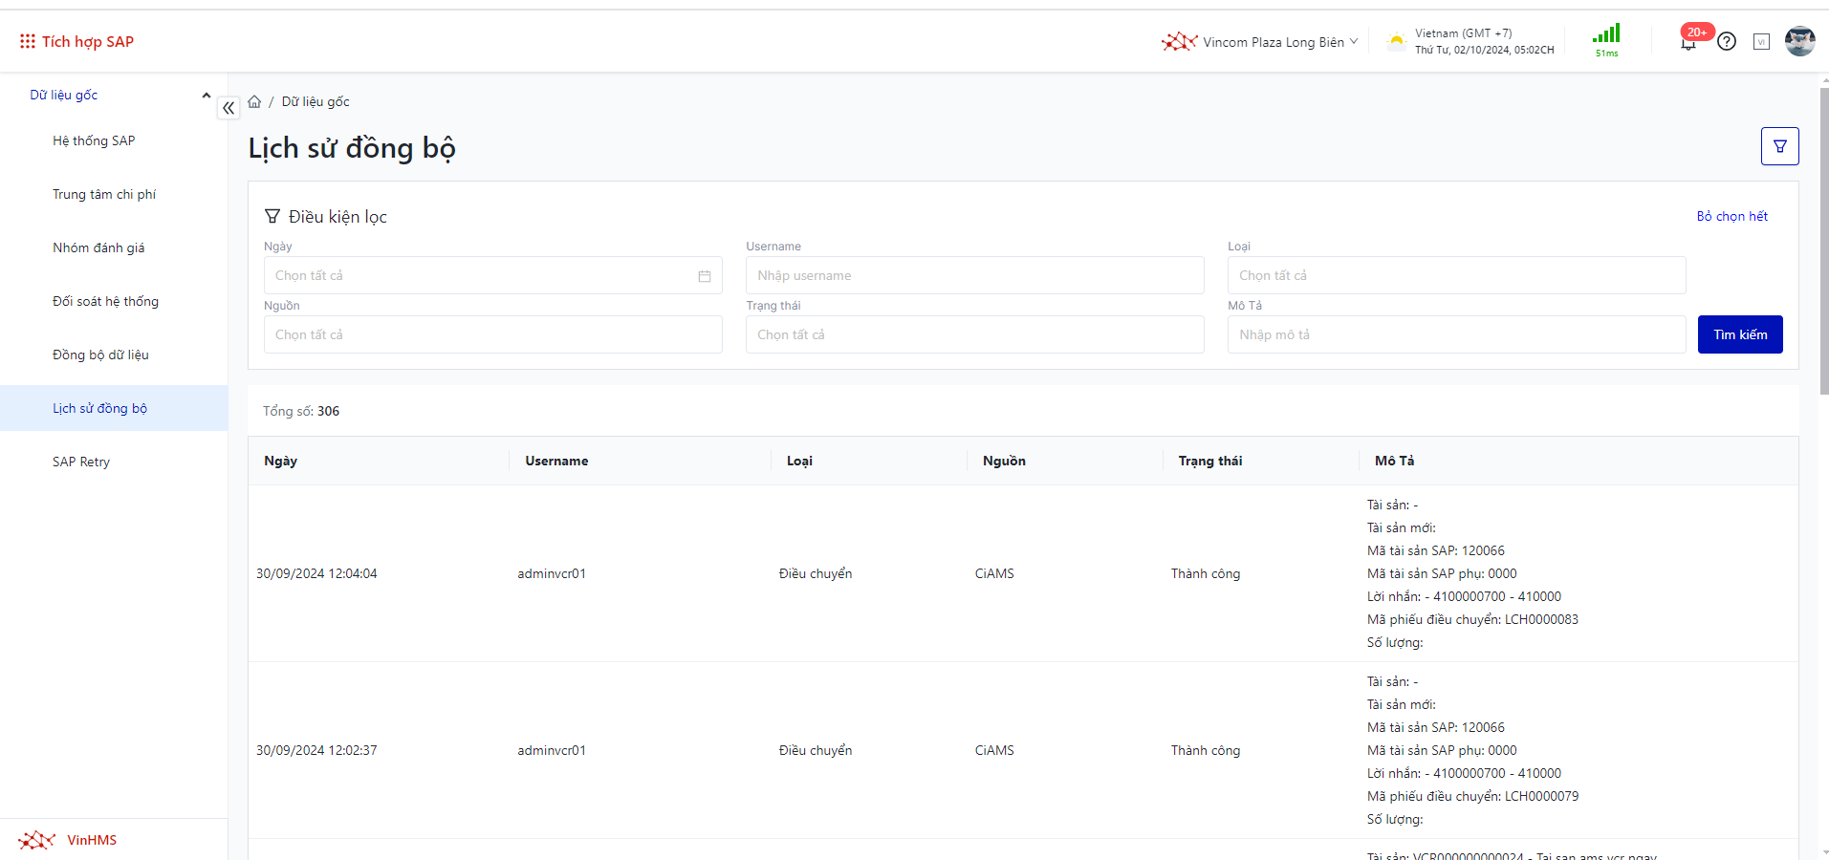Toggle the filter funnel button
The image size is (1829, 860).
[1779, 146]
